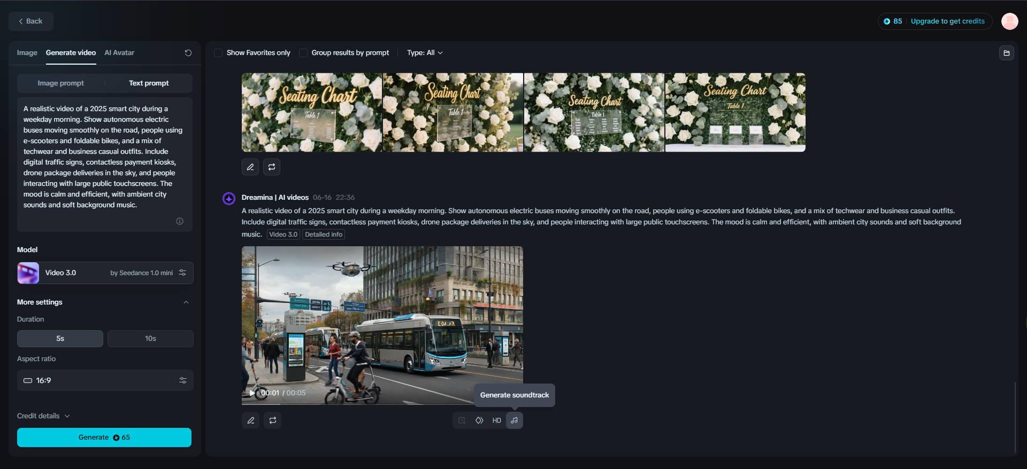
Task: Collapse the More settings section
Action: tap(186, 302)
